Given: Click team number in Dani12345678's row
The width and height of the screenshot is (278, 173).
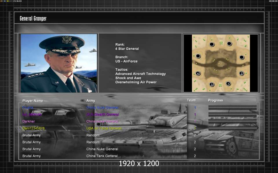Looking at the screenshot, I should coord(195,128).
